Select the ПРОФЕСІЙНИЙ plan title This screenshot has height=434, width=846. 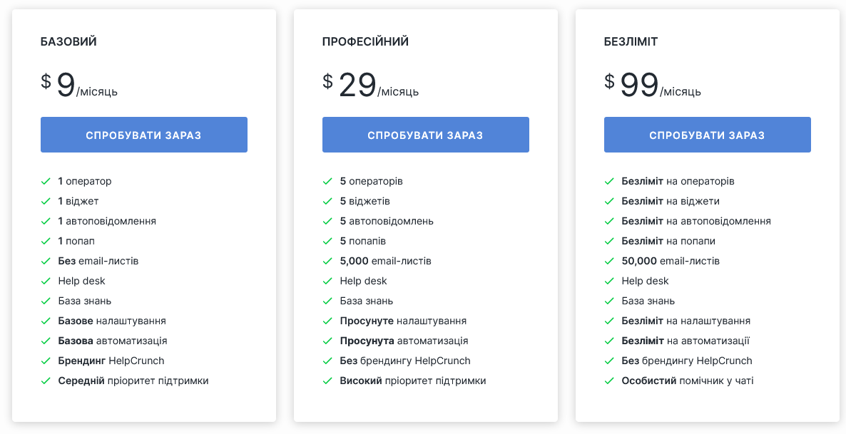[x=365, y=41]
